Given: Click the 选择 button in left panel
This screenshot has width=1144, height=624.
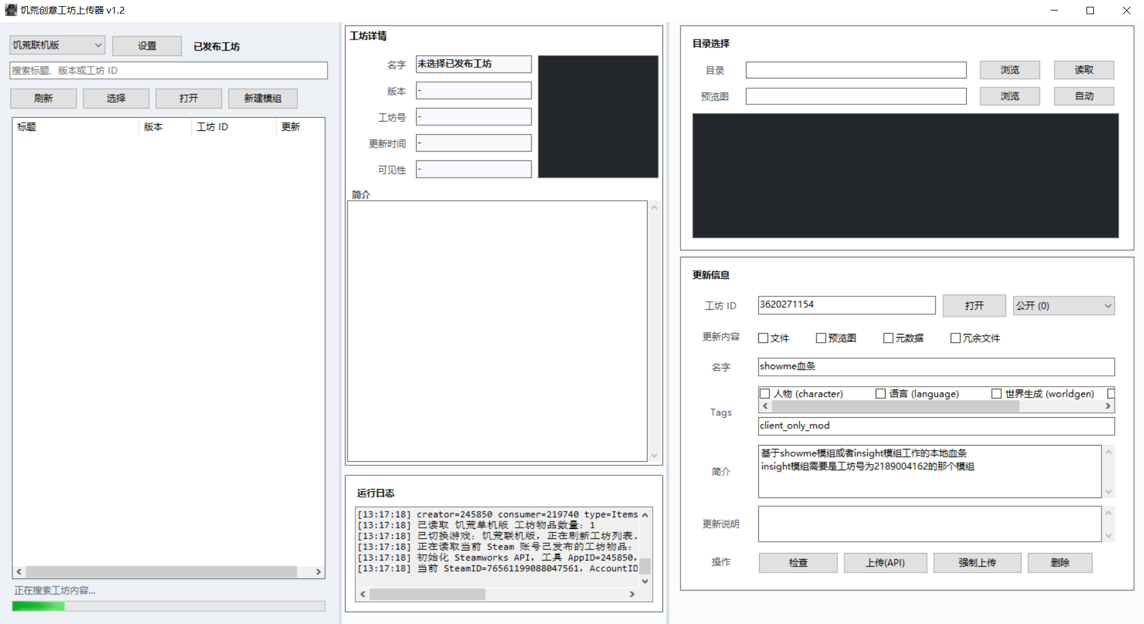Looking at the screenshot, I should click(116, 98).
